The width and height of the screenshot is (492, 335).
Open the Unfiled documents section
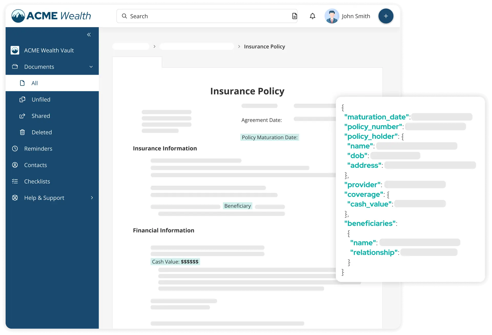point(41,99)
